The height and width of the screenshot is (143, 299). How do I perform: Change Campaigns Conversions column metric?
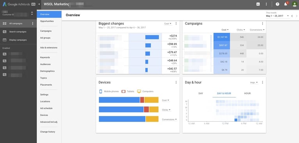257,30
